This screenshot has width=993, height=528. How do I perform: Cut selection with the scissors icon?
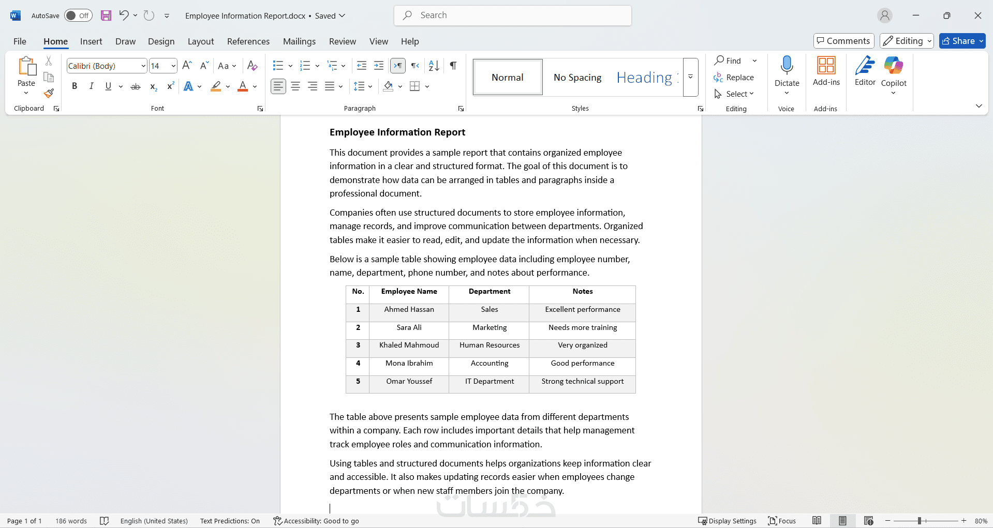click(x=49, y=61)
